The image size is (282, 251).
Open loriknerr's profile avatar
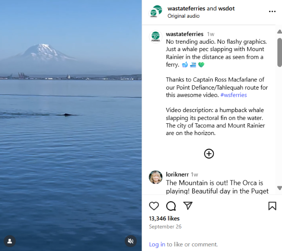point(156,177)
